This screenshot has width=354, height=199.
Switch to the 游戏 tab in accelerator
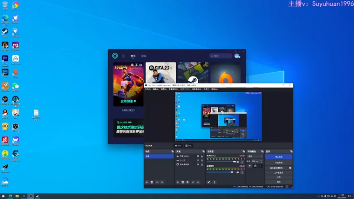[143, 56]
